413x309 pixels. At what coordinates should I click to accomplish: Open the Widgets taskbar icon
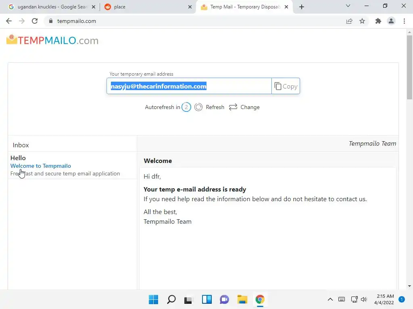207,299
